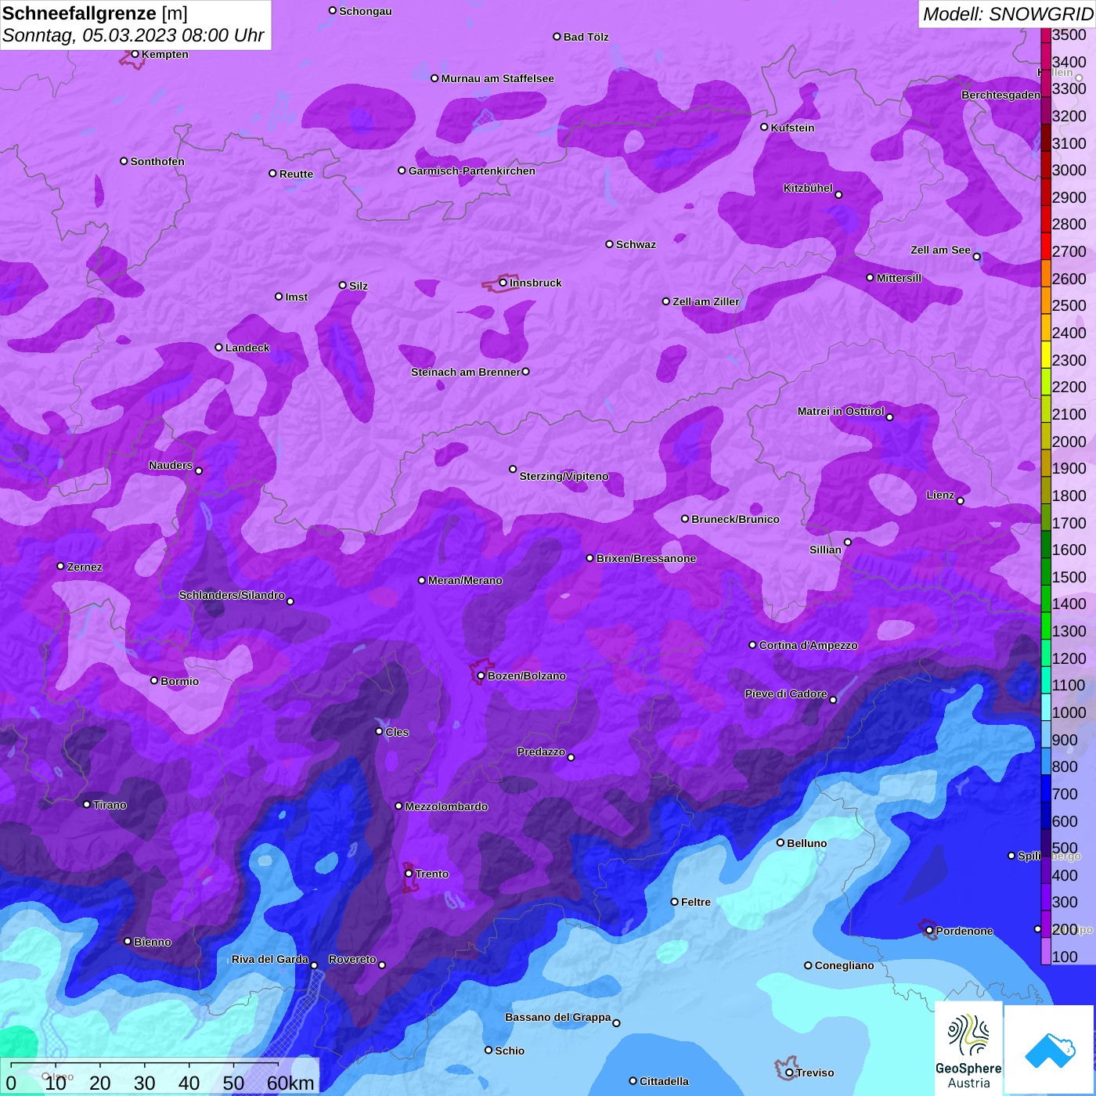Pick the blue legend swatch beside 700
The image size is (1096, 1096).
(x=1045, y=788)
